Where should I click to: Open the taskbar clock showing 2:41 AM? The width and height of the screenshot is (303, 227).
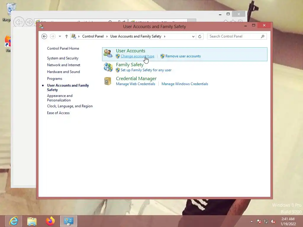[x=288, y=221]
